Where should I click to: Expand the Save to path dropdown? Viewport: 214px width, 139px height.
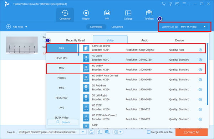83,132
